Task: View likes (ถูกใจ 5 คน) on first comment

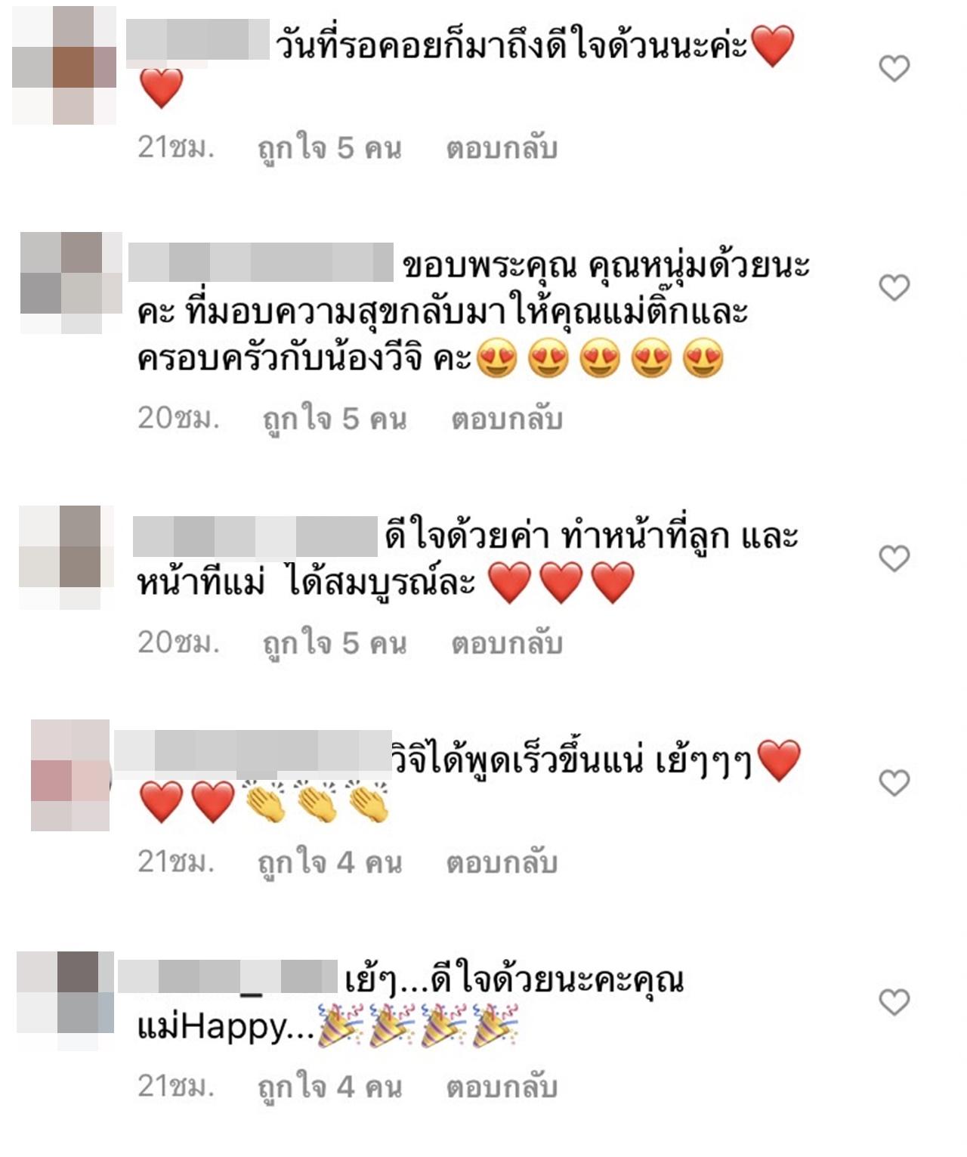Action: pyautogui.click(x=329, y=148)
